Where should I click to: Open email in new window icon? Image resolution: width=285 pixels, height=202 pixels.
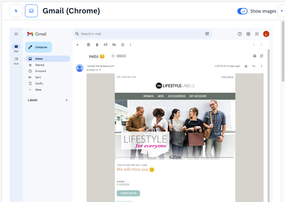[262, 56]
